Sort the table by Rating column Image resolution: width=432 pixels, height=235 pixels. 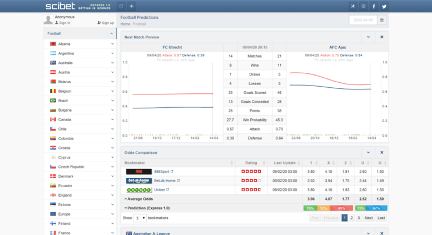tap(251, 163)
